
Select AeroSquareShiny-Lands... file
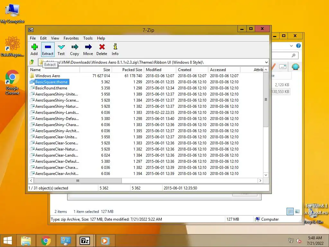coord(57,112)
